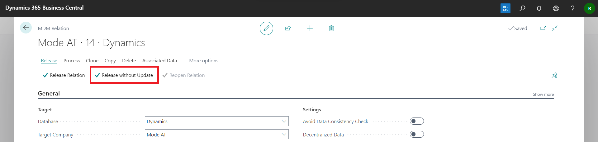Open settings gear icon
This screenshot has height=142, width=598.
(x=556, y=8)
